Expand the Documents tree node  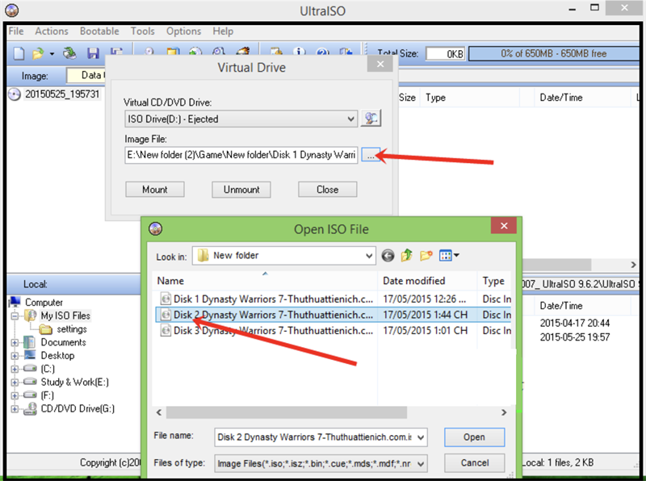pos(16,341)
